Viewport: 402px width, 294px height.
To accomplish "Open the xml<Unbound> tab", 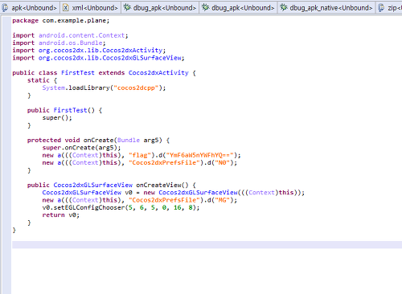I will pyautogui.click(x=91, y=8).
